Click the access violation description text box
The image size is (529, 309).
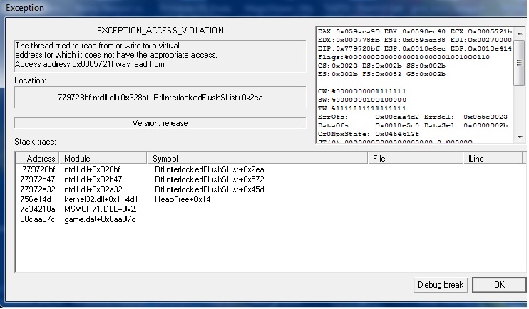coord(160,56)
